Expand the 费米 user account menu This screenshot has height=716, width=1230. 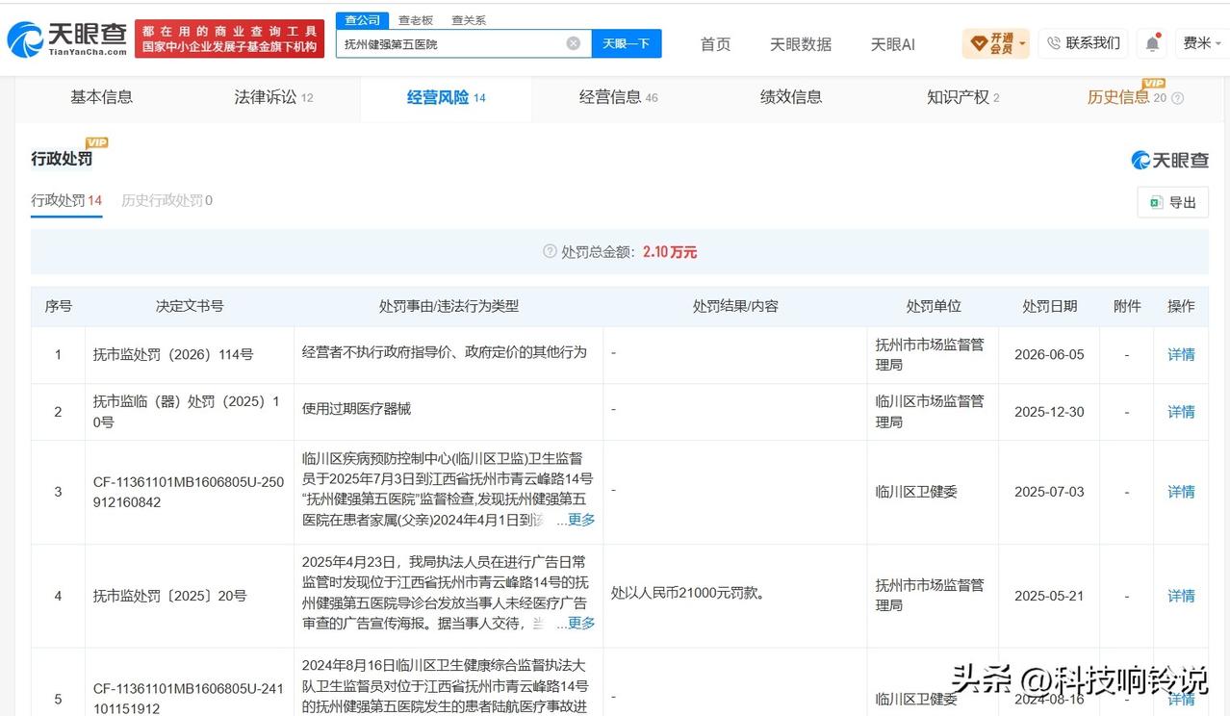click(x=1202, y=43)
